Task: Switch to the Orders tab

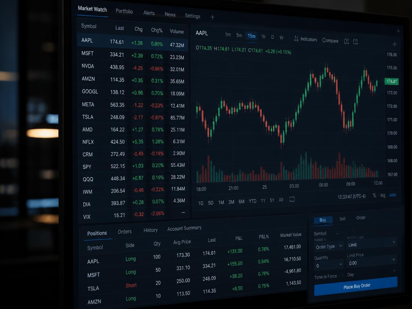Action: click(125, 232)
